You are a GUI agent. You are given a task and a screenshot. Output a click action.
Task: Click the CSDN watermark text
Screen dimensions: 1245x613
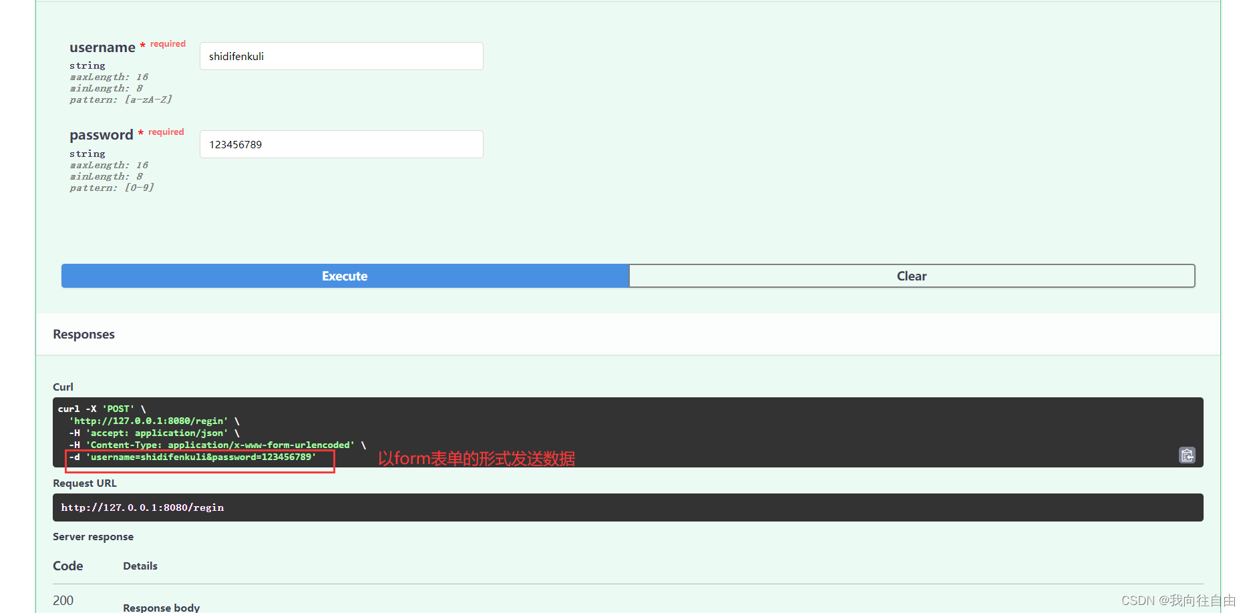pos(1179,600)
